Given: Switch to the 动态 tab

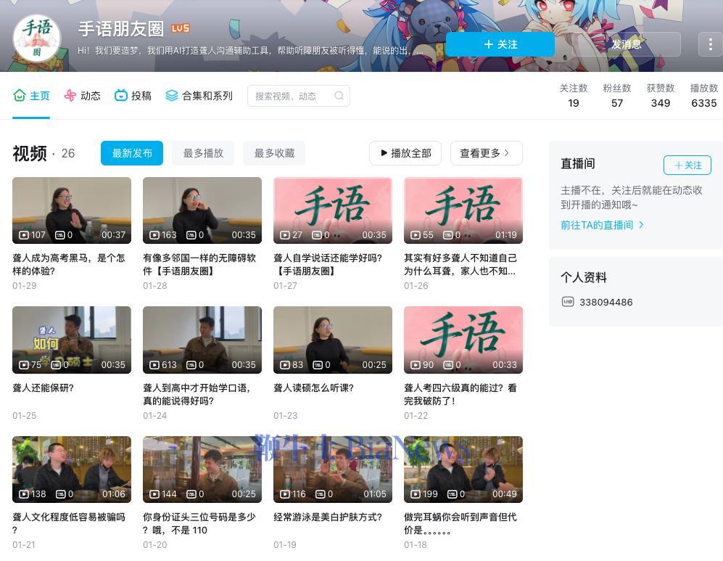Looking at the screenshot, I should pos(82,96).
